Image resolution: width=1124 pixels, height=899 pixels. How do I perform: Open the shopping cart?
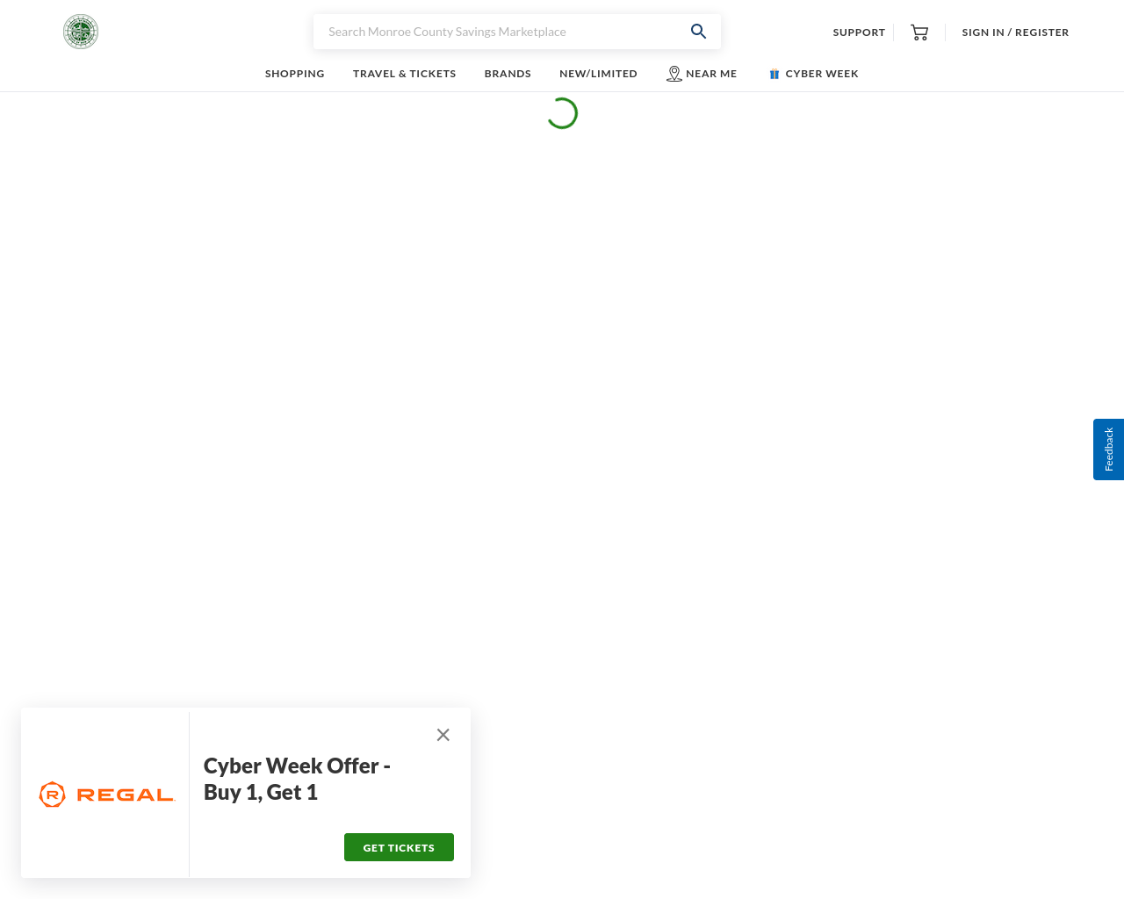click(919, 32)
